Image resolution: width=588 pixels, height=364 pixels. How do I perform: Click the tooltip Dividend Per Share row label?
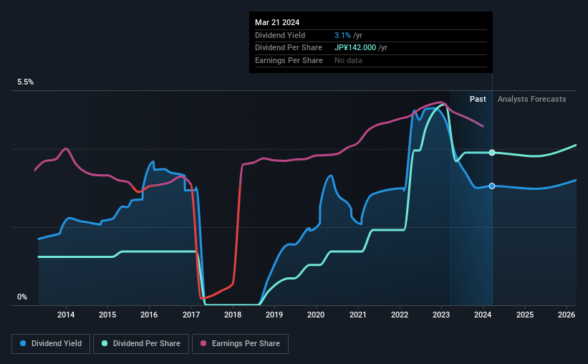point(289,48)
